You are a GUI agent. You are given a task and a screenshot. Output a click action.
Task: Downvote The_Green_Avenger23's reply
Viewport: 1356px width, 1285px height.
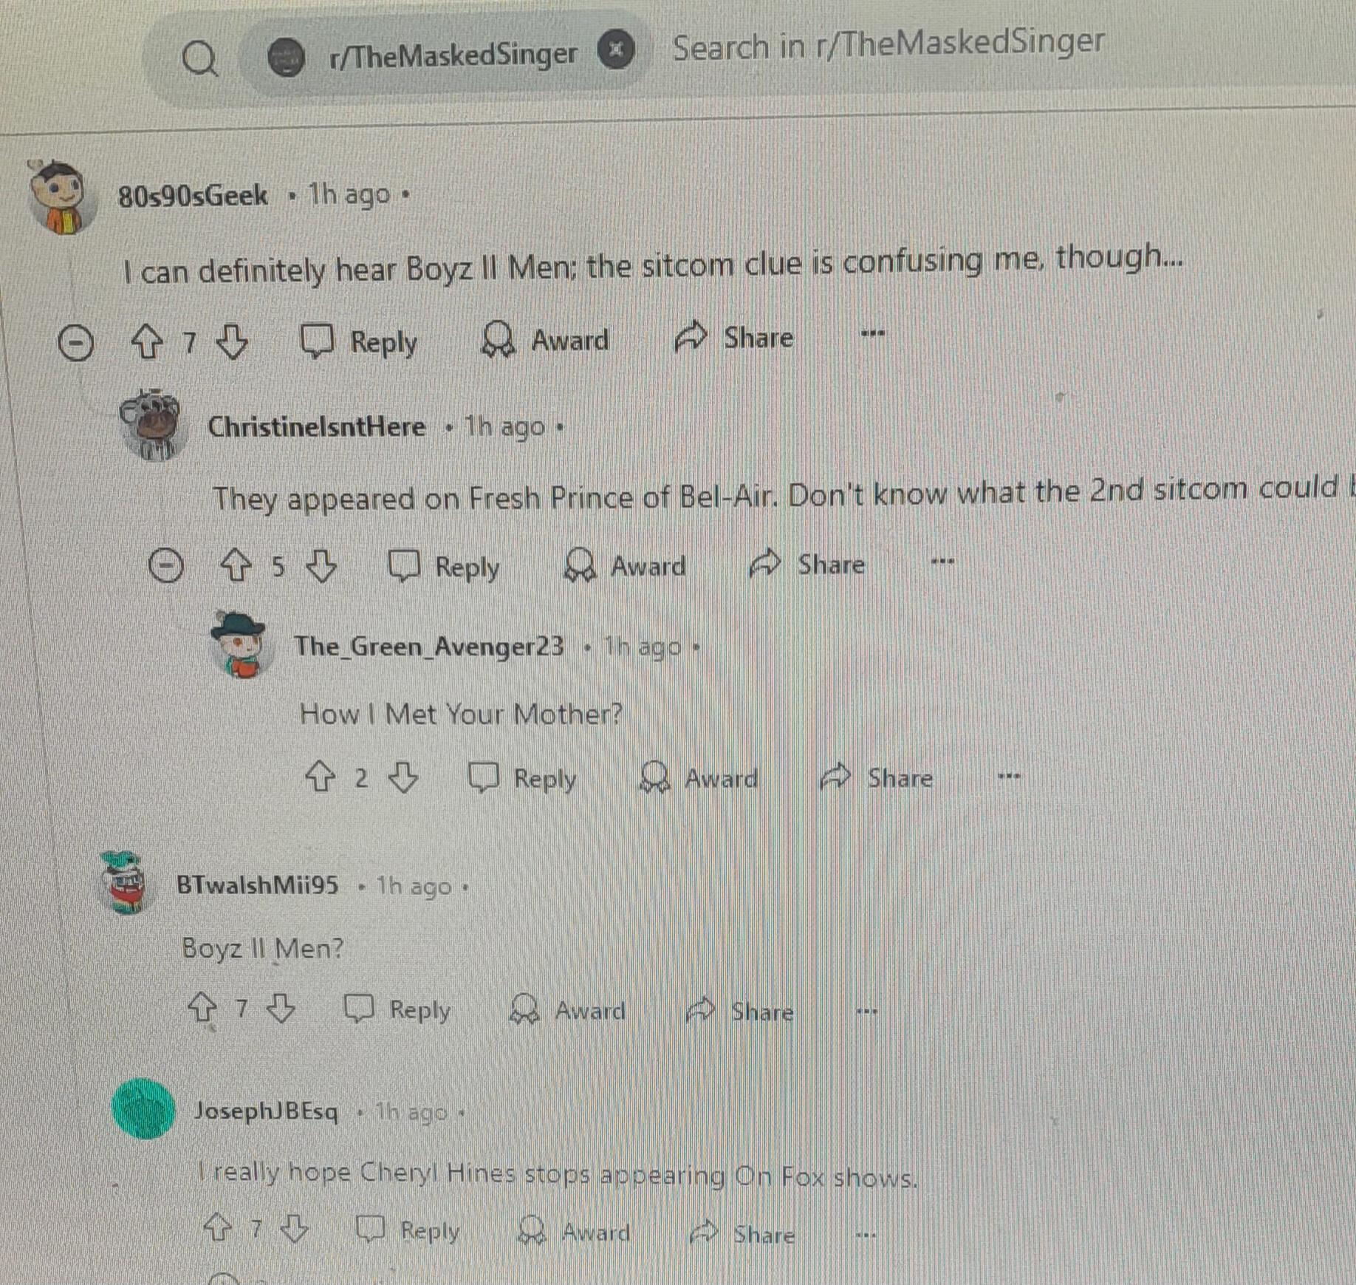(x=403, y=777)
